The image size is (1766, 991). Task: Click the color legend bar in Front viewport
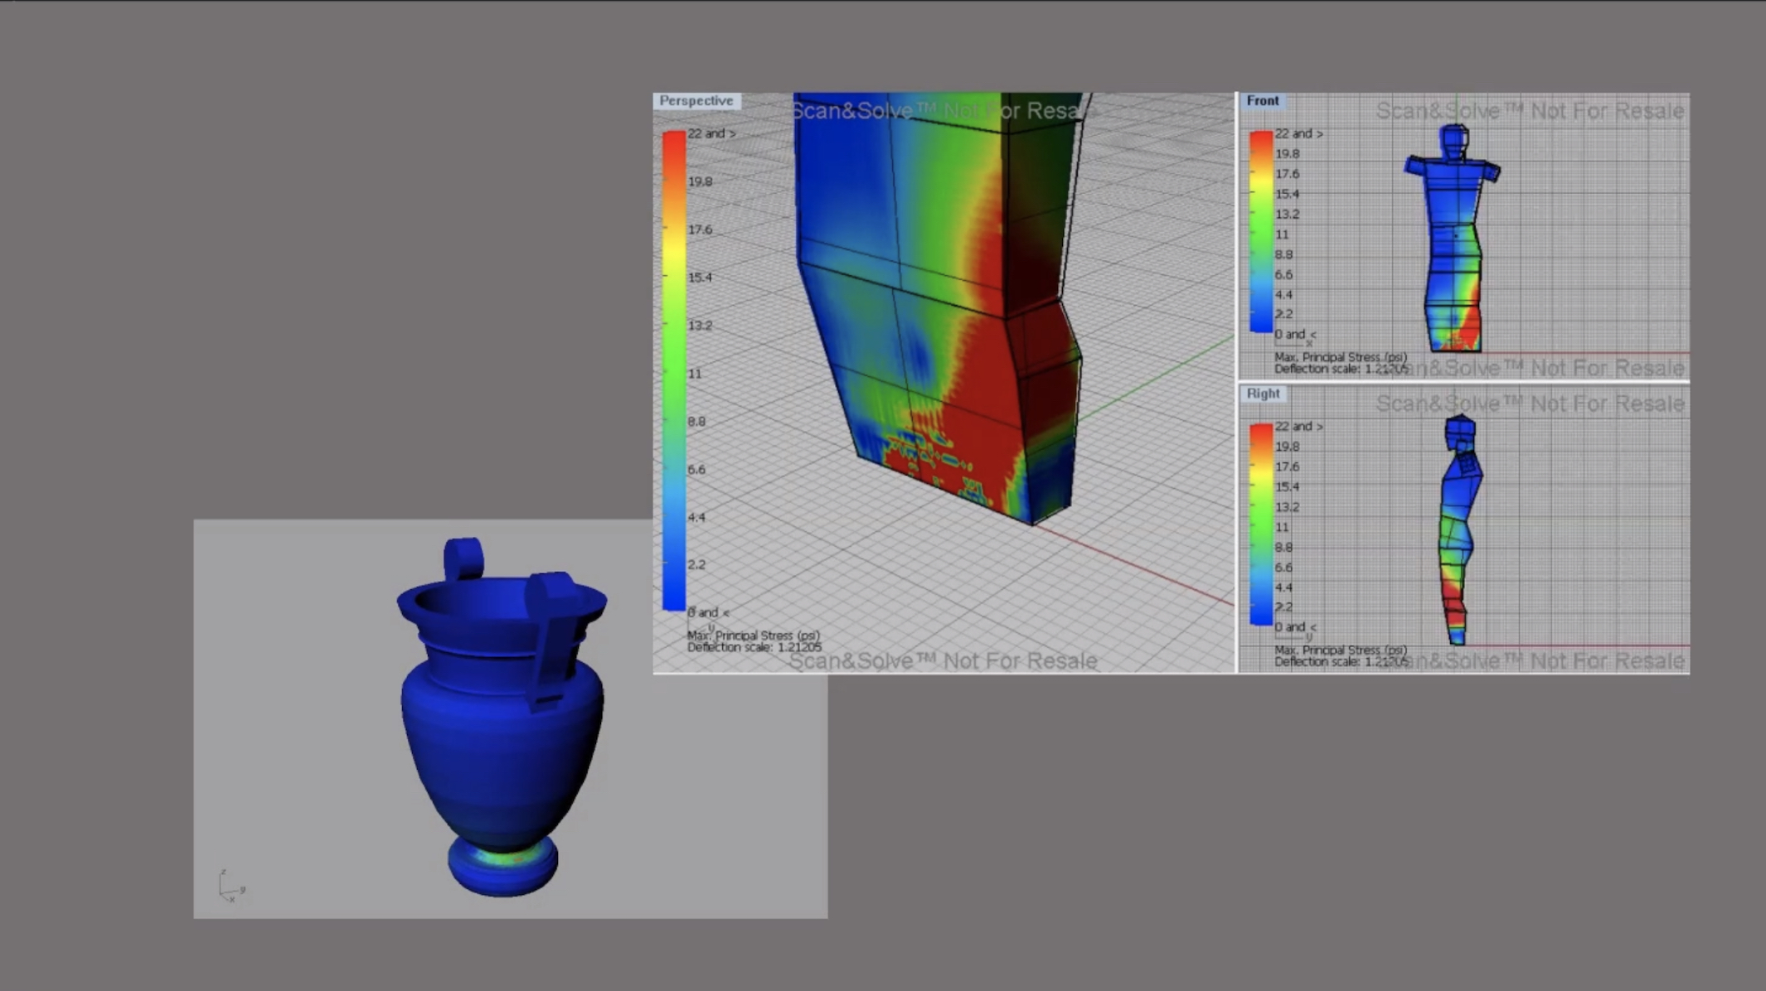click(x=1260, y=232)
